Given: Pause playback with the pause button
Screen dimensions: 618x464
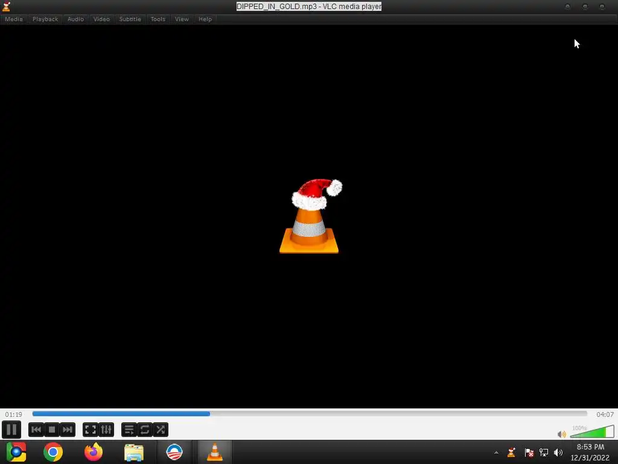Looking at the screenshot, I should 11,430.
